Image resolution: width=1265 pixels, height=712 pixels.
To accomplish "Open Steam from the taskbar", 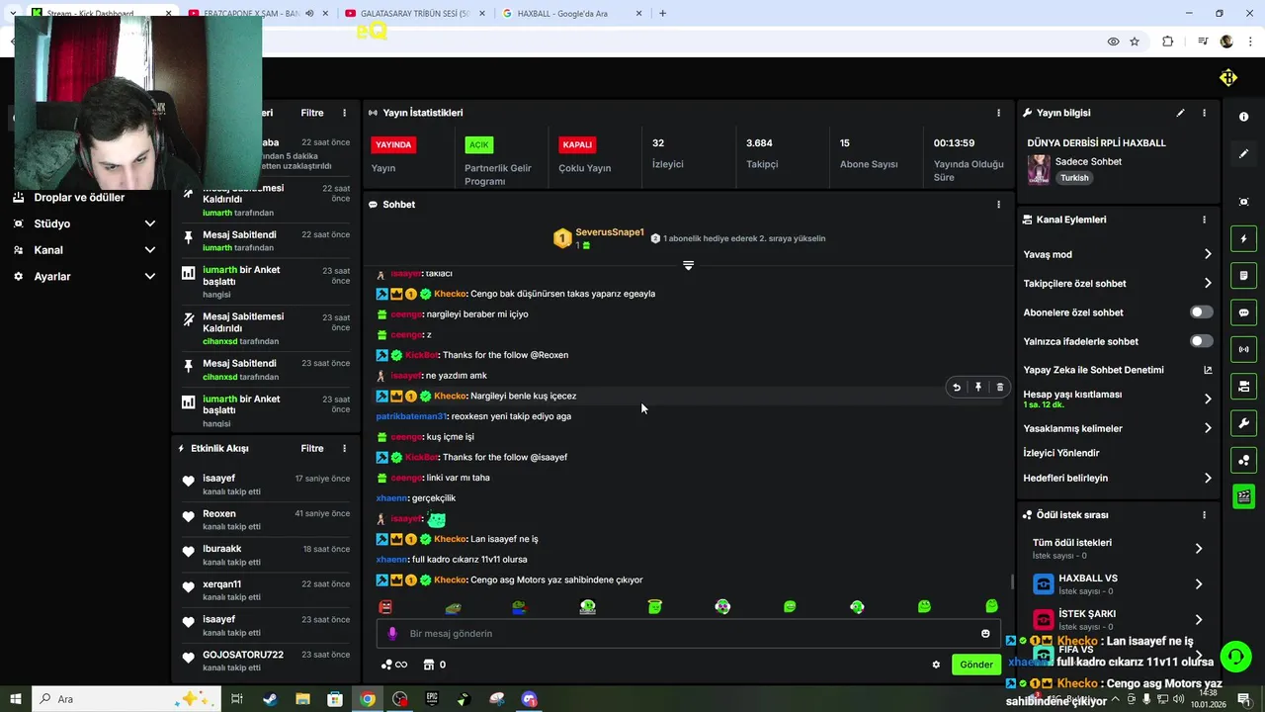I will pyautogui.click(x=270, y=699).
